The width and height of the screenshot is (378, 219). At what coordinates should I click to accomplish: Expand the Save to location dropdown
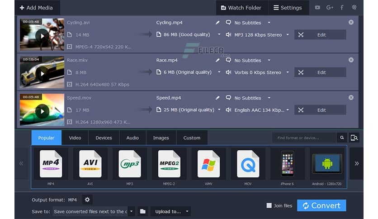point(132,211)
